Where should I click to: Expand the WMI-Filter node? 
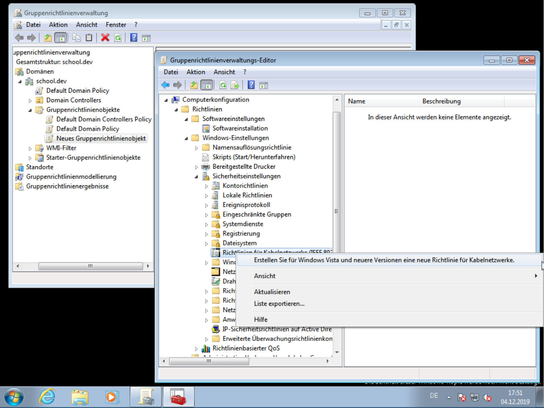(30, 148)
